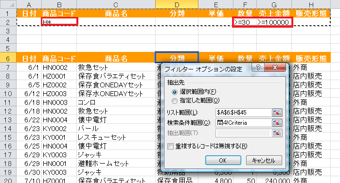Select the column C header
This screenshot has height=183, width=340.
(x=116, y=4)
